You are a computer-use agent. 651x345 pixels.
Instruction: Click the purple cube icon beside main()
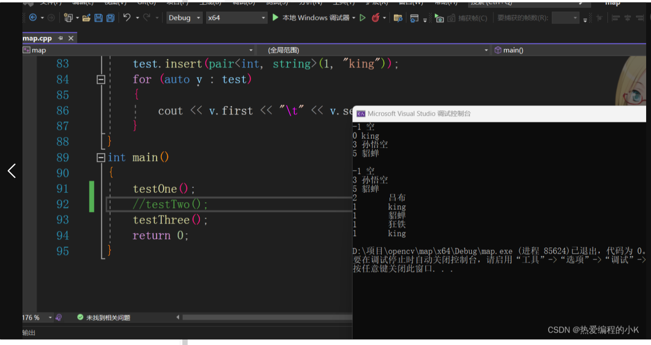[x=498, y=50]
